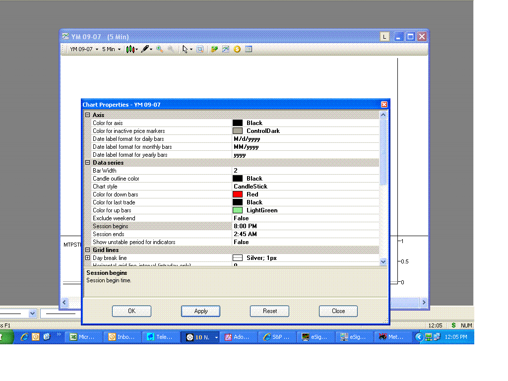Collapse the Grid lines category

tap(87, 250)
